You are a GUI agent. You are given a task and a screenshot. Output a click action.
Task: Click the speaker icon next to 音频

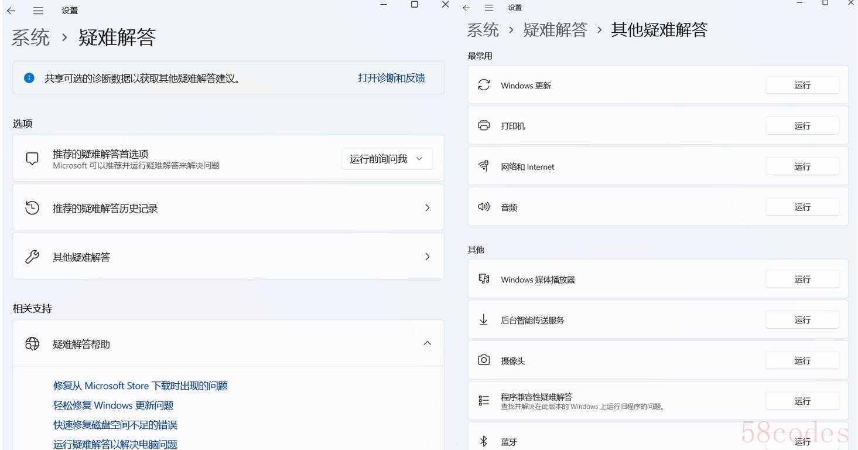tap(484, 207)
